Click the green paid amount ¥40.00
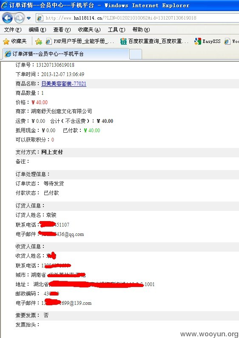The image size is (239, 338). pyautogui.click(x=92, y=131)
